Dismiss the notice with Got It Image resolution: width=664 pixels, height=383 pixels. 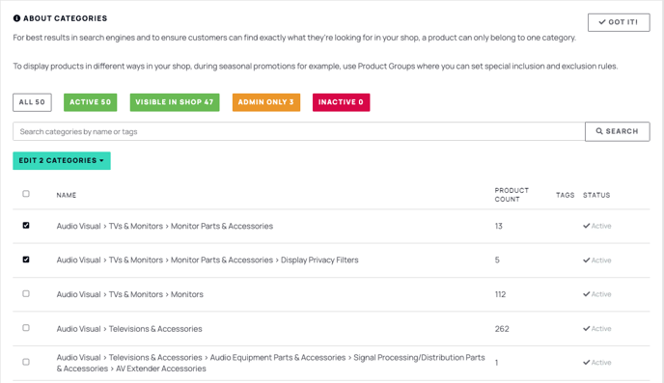click(x=619, y=22)
